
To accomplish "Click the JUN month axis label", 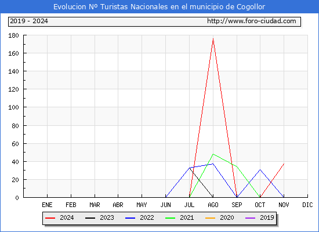I will (166, 205).
